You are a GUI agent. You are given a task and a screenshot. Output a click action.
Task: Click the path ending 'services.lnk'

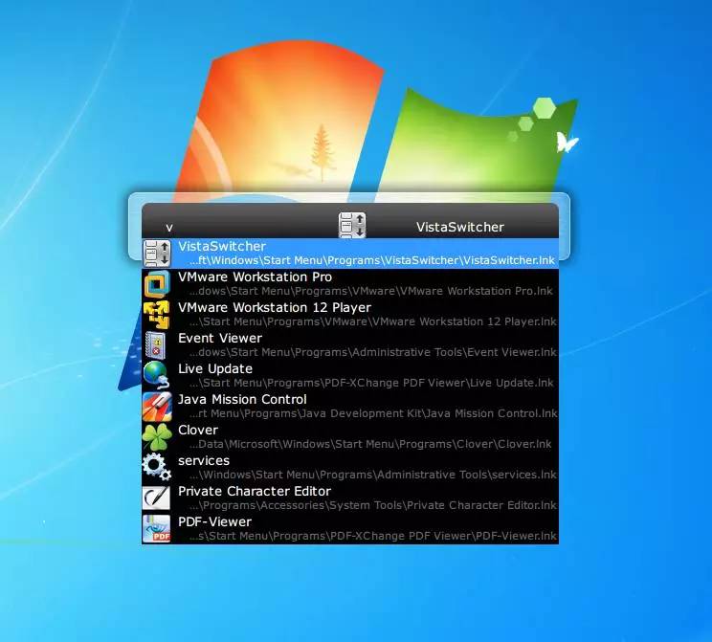(x=373, y=475)
